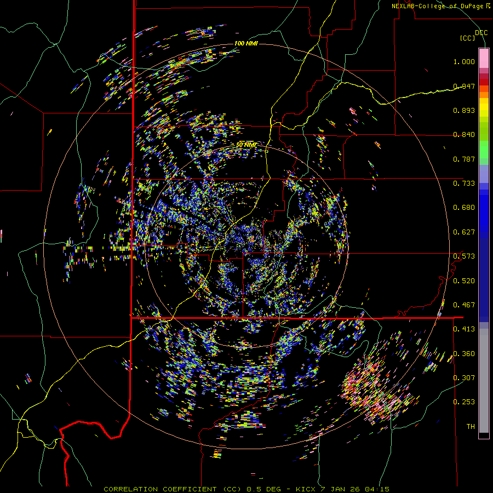Click the DCC label above the color scale
Viewport: 493px width, 493px height.
pos(481,33)
